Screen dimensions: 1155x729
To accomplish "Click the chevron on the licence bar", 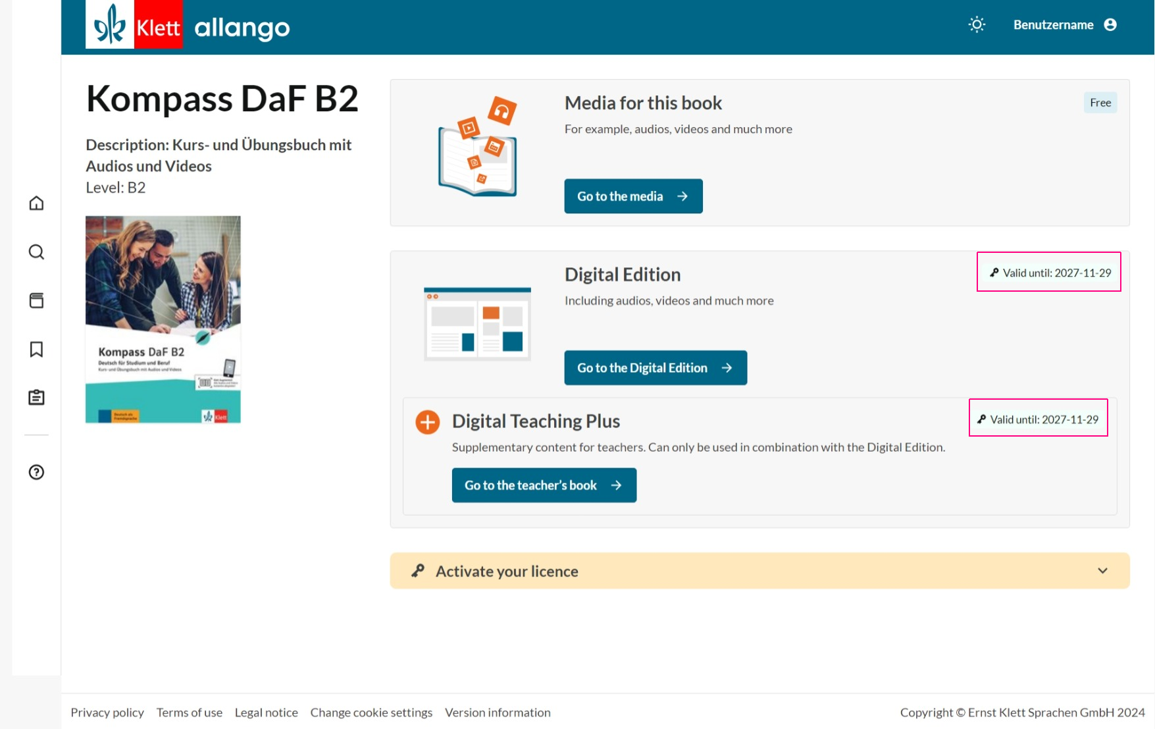I will [1102, 571].
